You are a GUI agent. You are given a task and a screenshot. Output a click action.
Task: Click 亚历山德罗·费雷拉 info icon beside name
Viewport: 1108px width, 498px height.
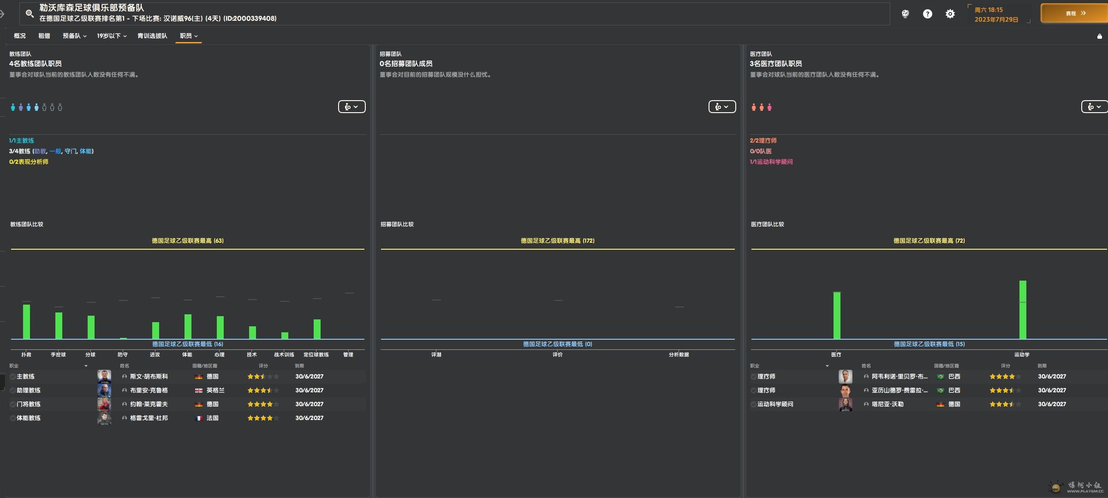[x=866, y=390]
